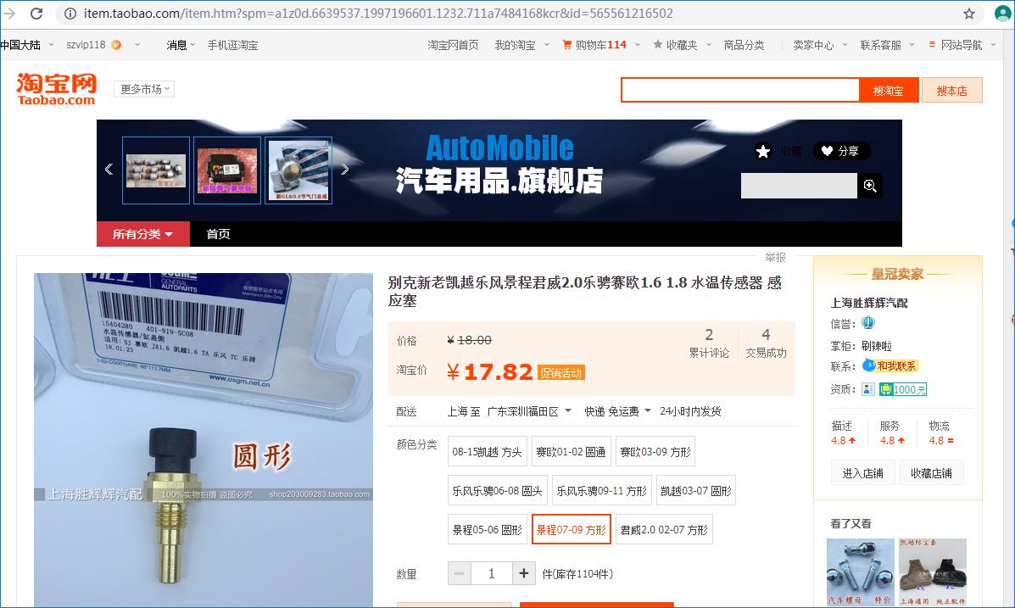Click the 进入店铺 button
This screenshot has height=608, width=1015.
click(863, 473)
